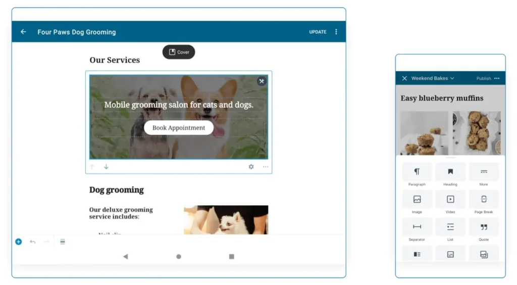Insert a Quote block
Screen dimensions: 517x285
click(484, 230)
